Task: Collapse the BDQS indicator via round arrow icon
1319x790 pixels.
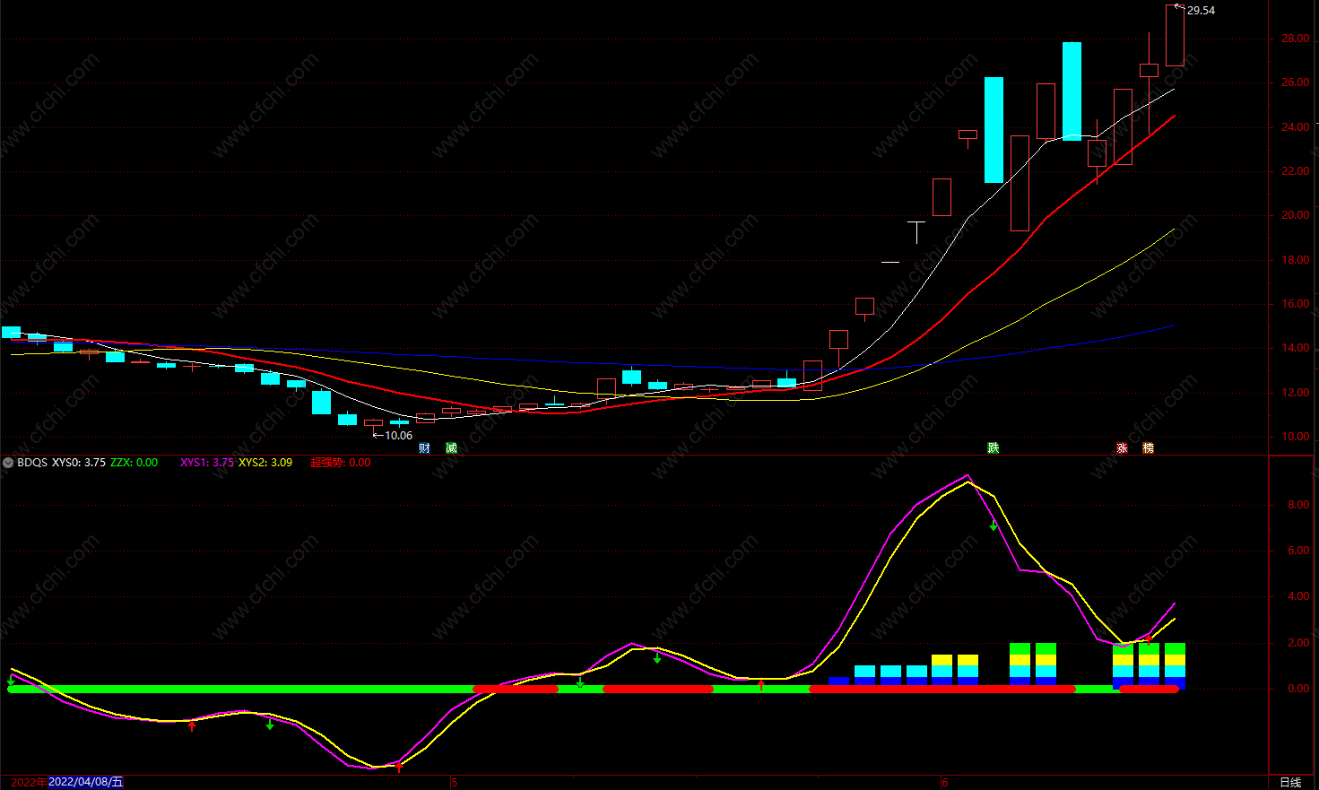Action: pyautogui.click(x=8, y=463)
